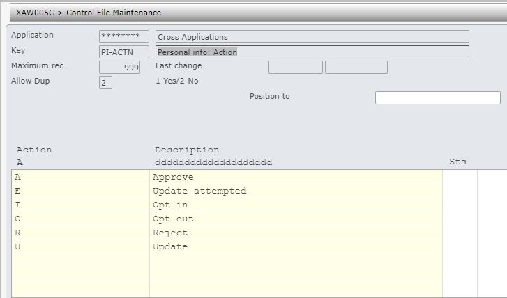Click the Control File Maintenance title bar

tap(89, 13)
